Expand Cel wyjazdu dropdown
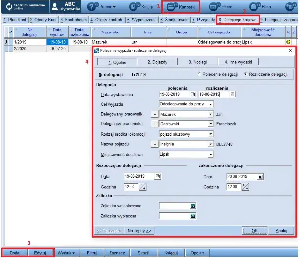 tap(211, 104)
